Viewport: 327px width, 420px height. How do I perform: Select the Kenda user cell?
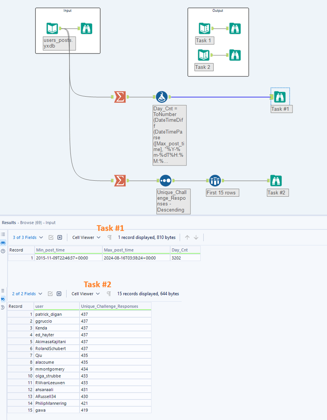pos(57,328)
